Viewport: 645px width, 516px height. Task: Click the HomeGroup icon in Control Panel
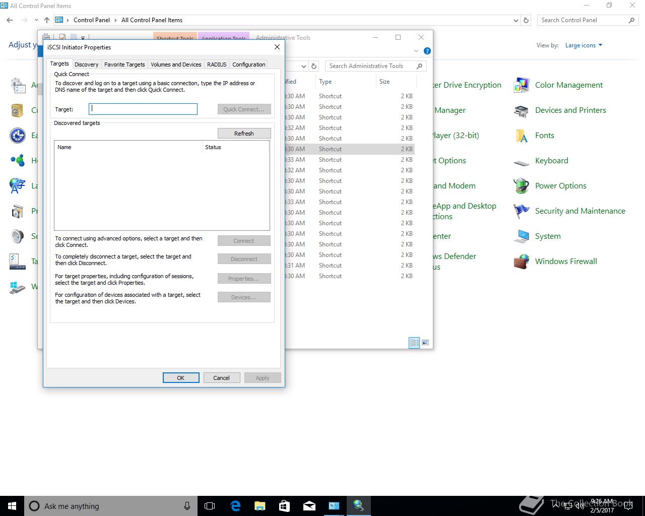(x=18, y=161)
